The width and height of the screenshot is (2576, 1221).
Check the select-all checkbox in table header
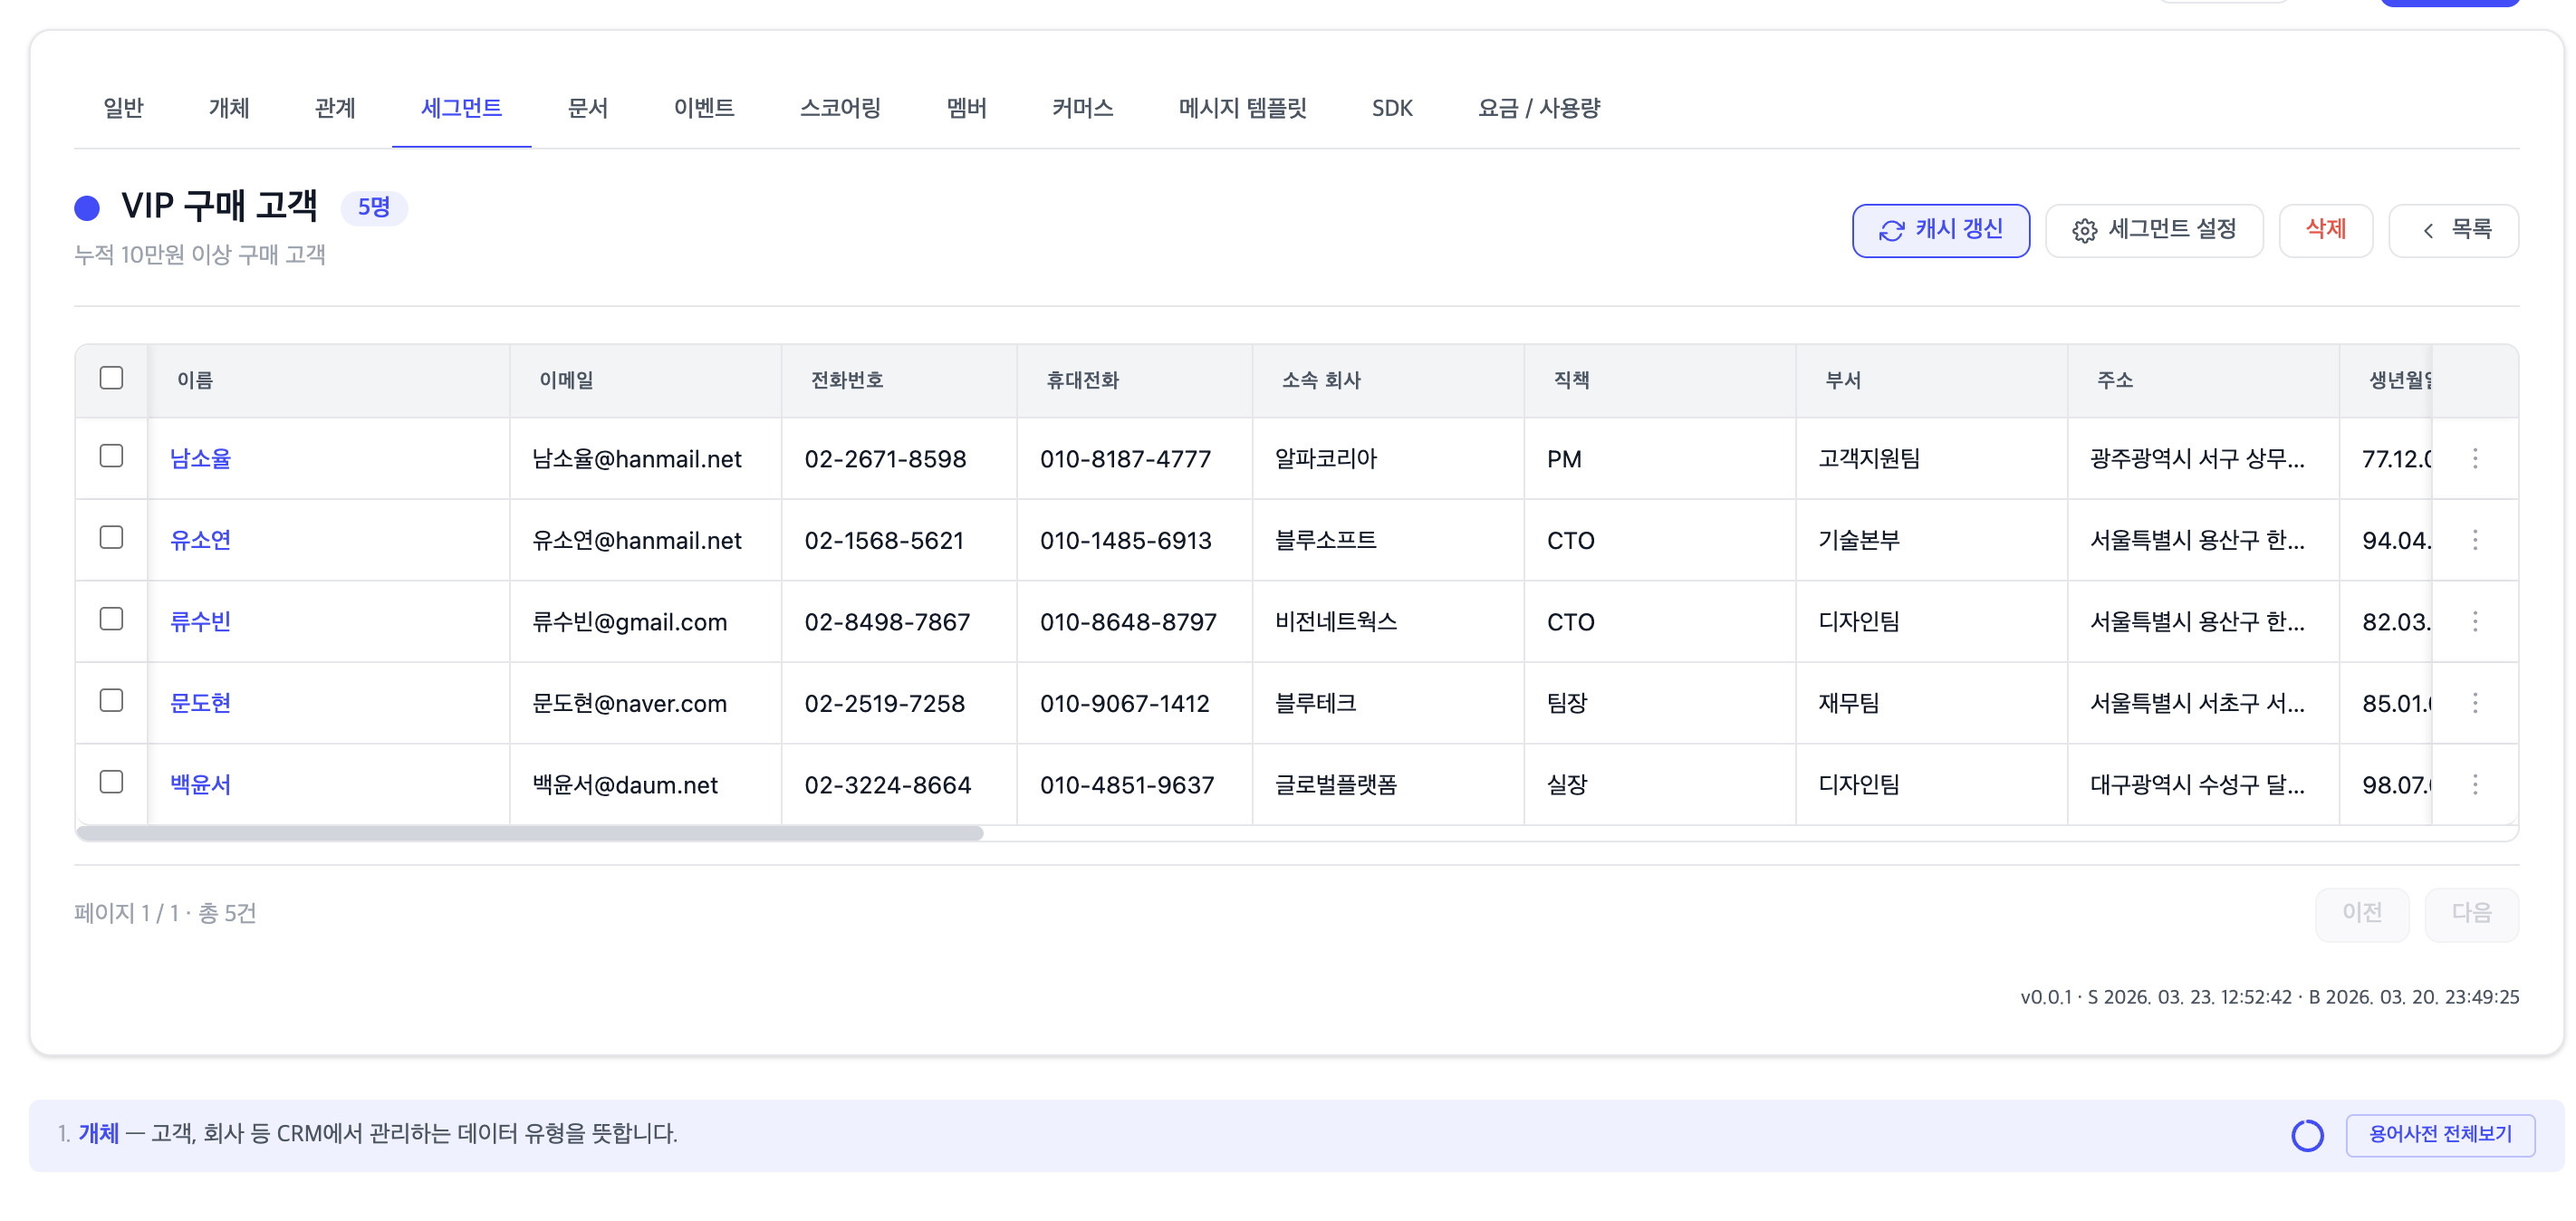tap(111, 378)
